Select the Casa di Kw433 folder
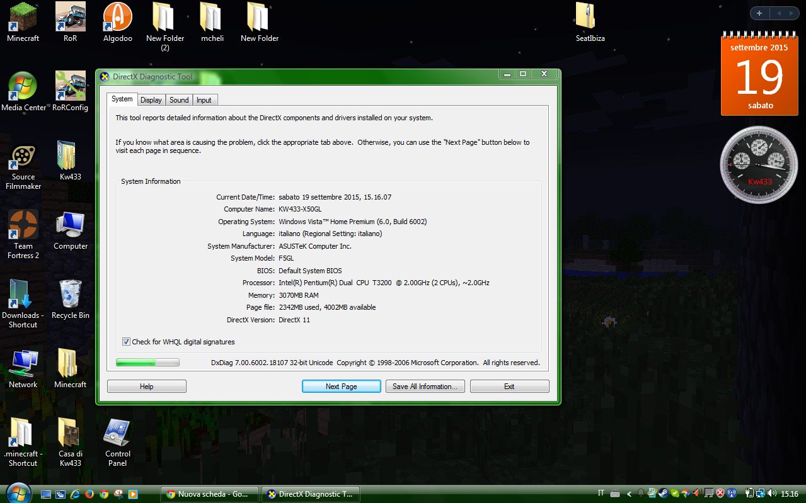The width and height of the screenshot is (806, 503). 70,442
